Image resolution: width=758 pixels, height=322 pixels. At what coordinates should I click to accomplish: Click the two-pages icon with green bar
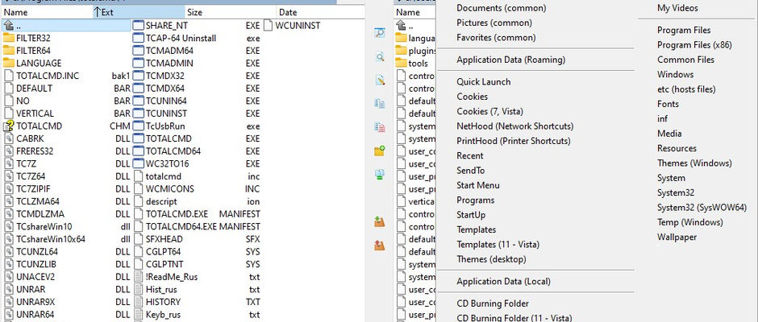[x=380, y=174]
